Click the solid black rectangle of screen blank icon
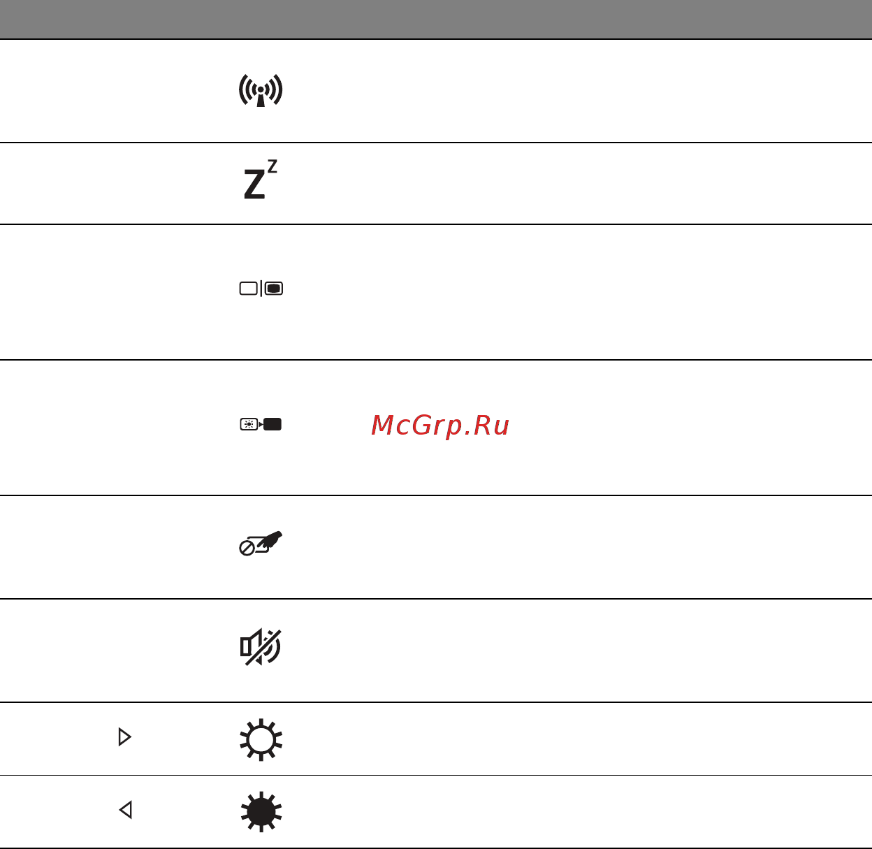Screen dimensions: 872x849 (273, 424)
